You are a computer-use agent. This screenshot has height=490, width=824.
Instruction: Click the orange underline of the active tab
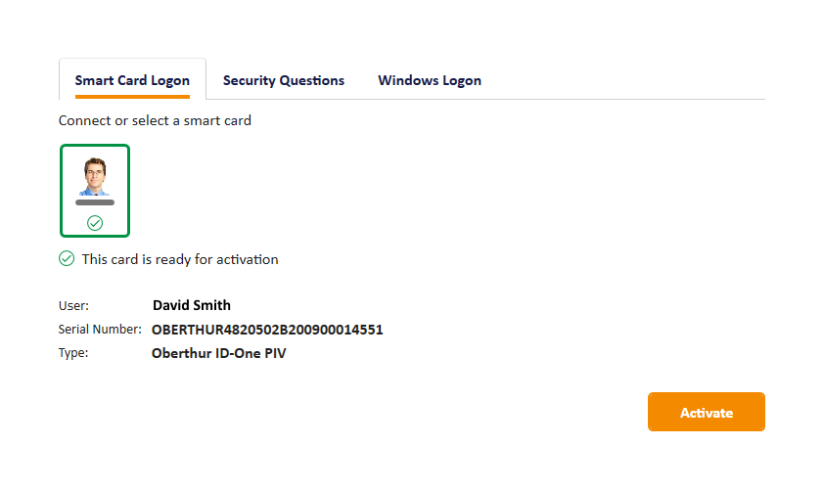tap(132, 97)
